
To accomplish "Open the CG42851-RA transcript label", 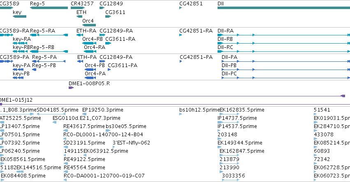I will click(x=196, y=30).
